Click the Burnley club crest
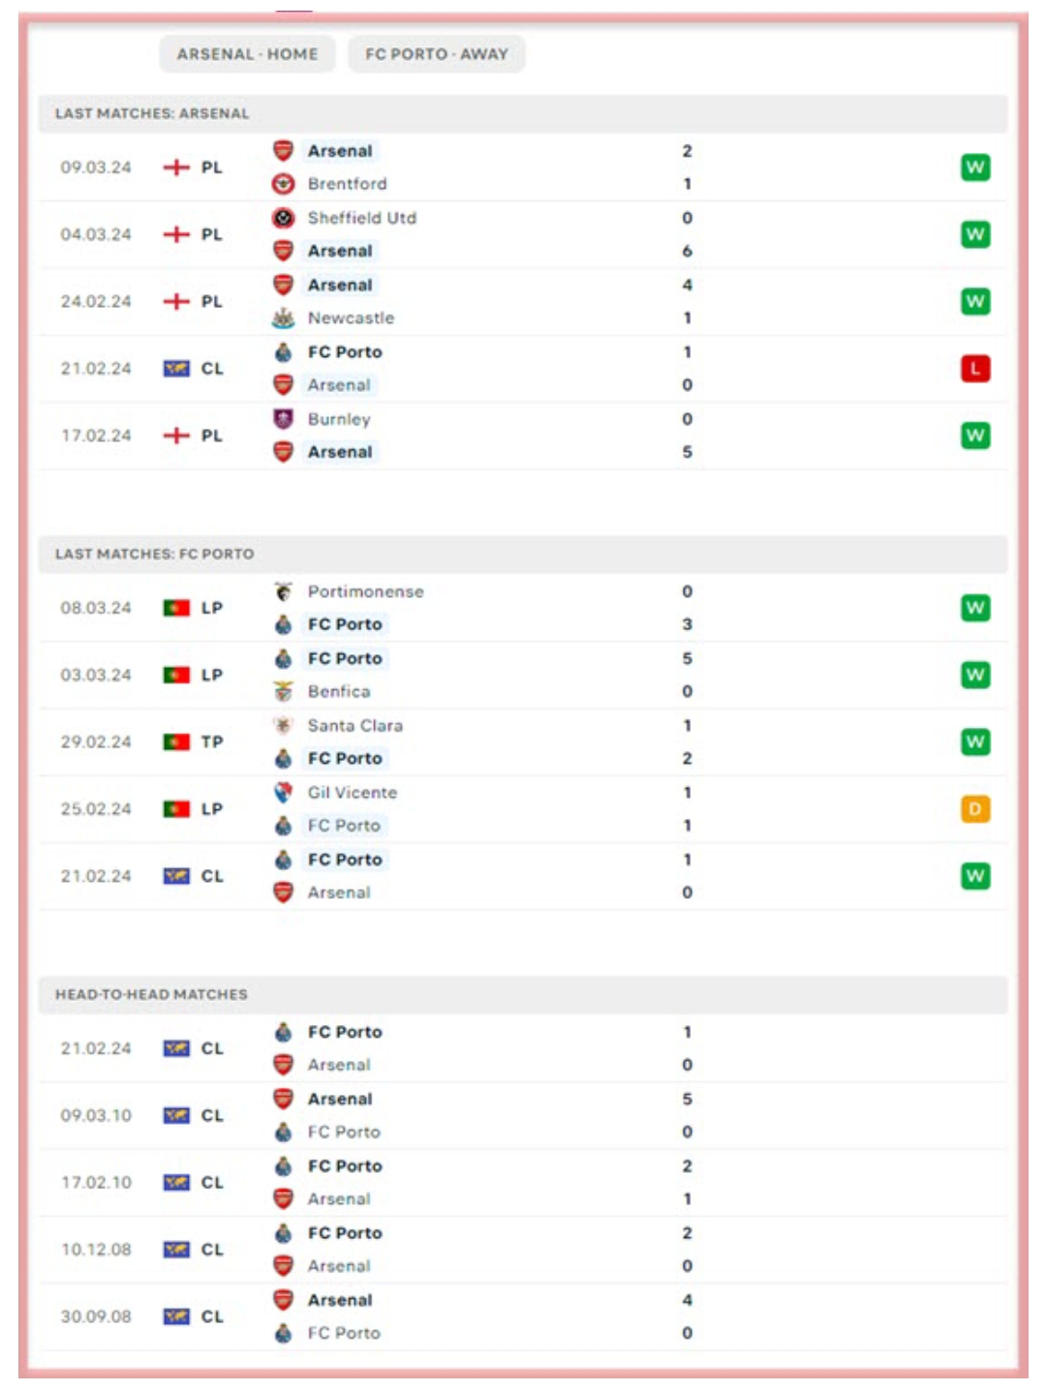1046x1391 pixels. pos(283,419)
